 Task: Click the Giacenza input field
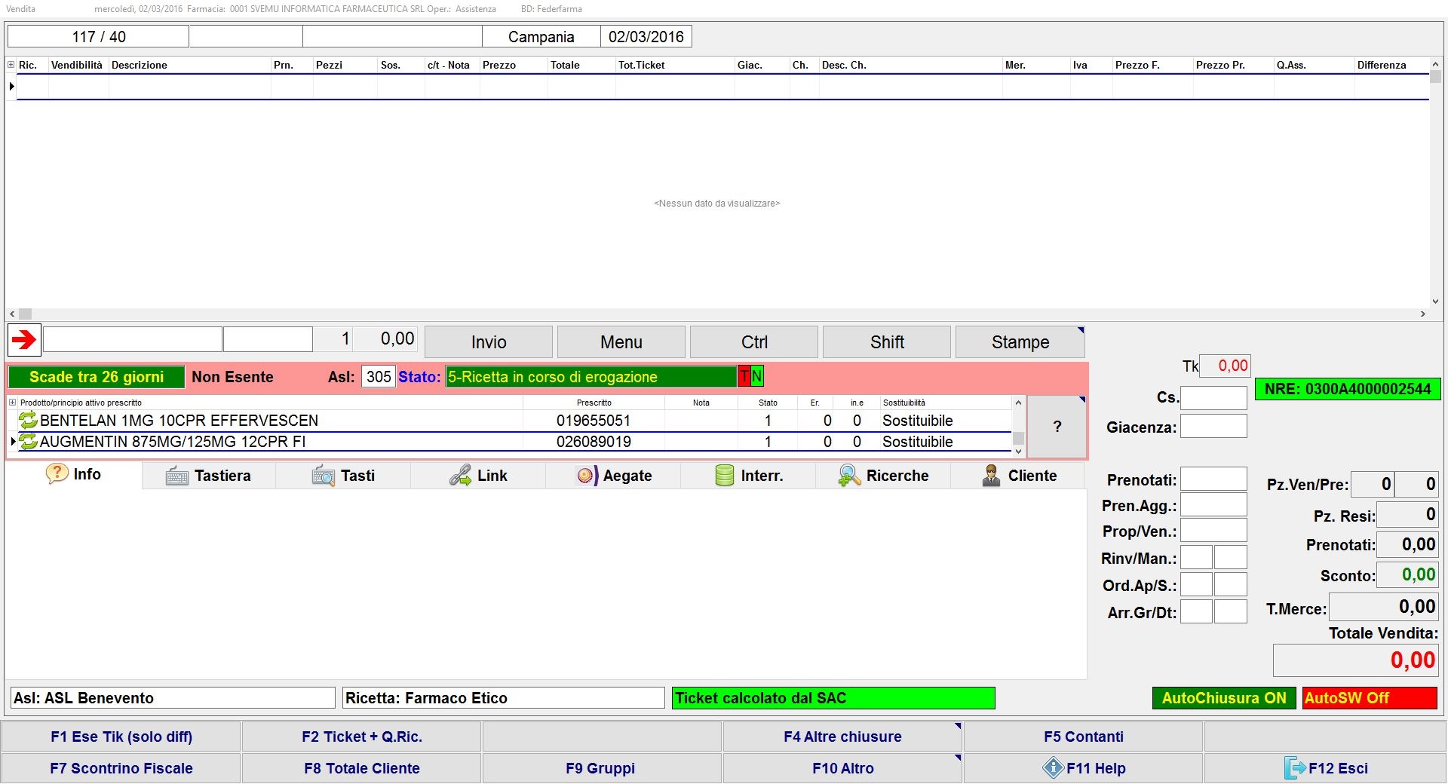1213,427
